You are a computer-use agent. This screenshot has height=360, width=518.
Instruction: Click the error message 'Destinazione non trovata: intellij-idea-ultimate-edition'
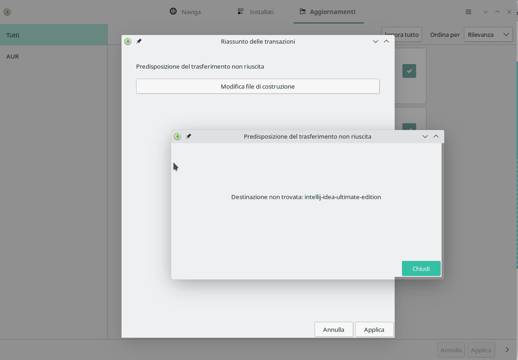[306, 197]
